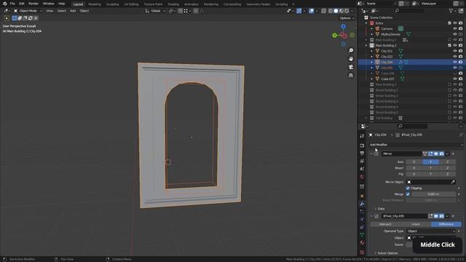Open the Add Modifier dropdown
The width and height of the screenshot is (466, 262).
[x=416, y=145]
